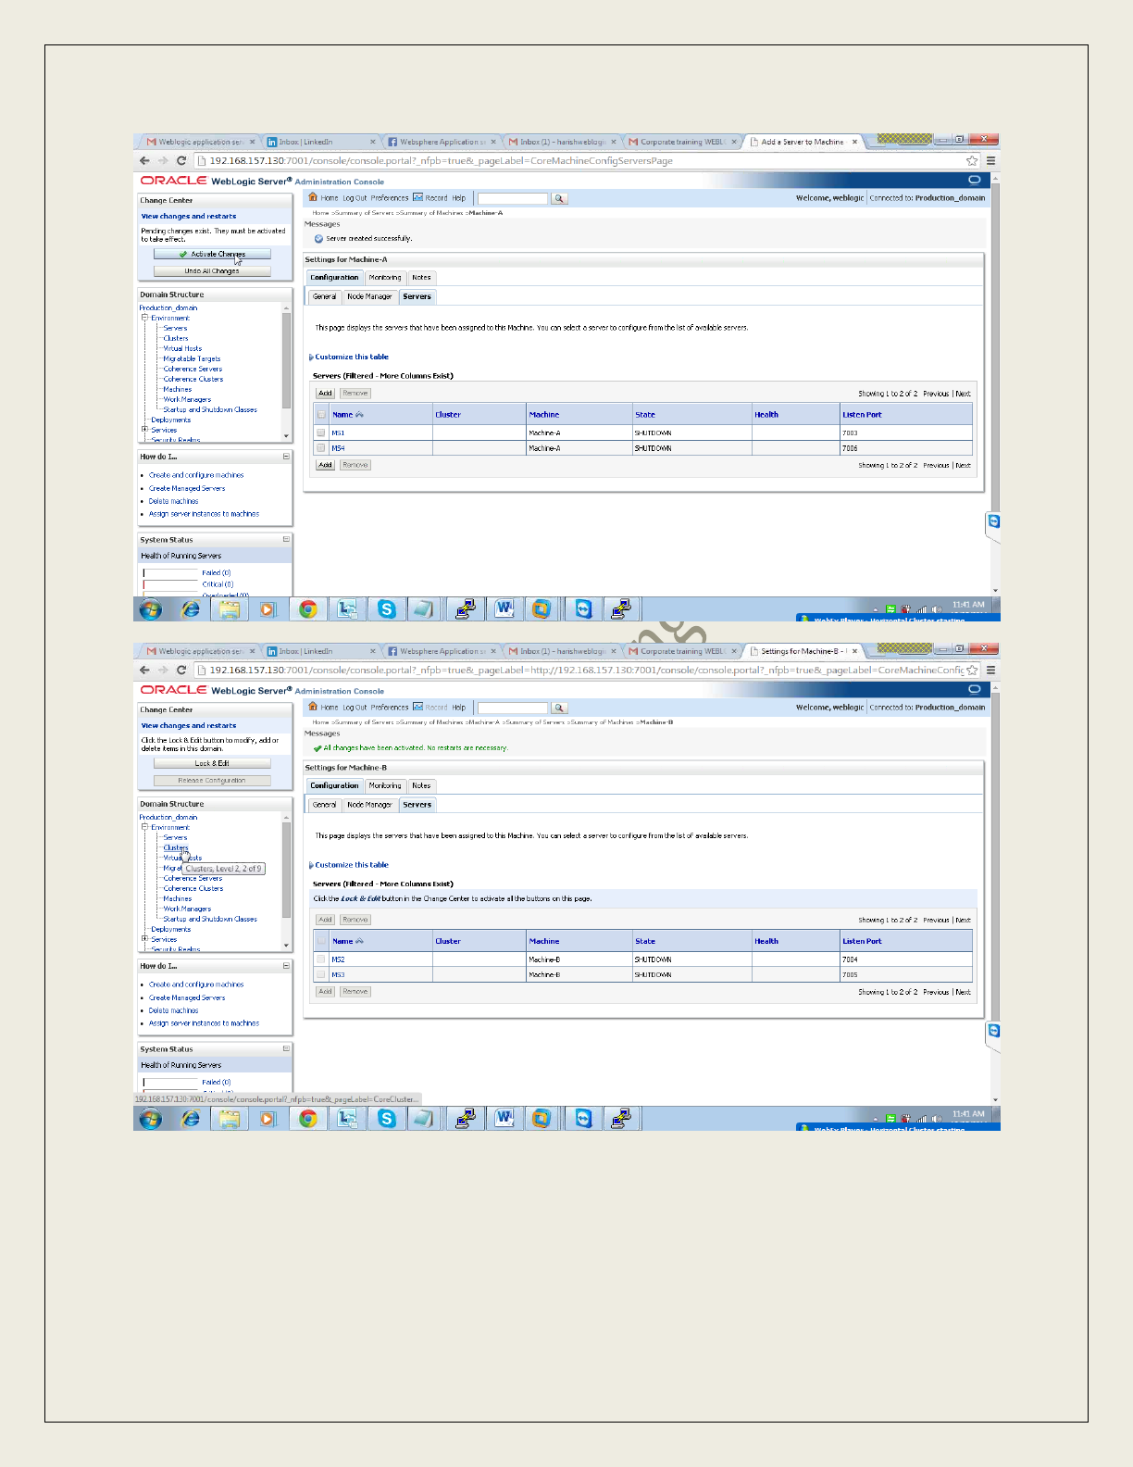Open Windows Explorer folder from the Machine-B screenshot taskbar
Image resolution: width=1133 pixels, height=1467 pixels.
coord(229,1118)
